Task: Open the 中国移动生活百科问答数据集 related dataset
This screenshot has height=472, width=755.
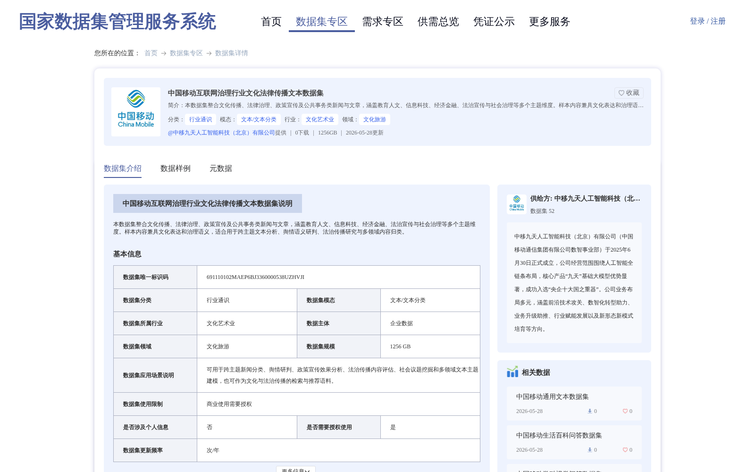Action: (559, 435)
